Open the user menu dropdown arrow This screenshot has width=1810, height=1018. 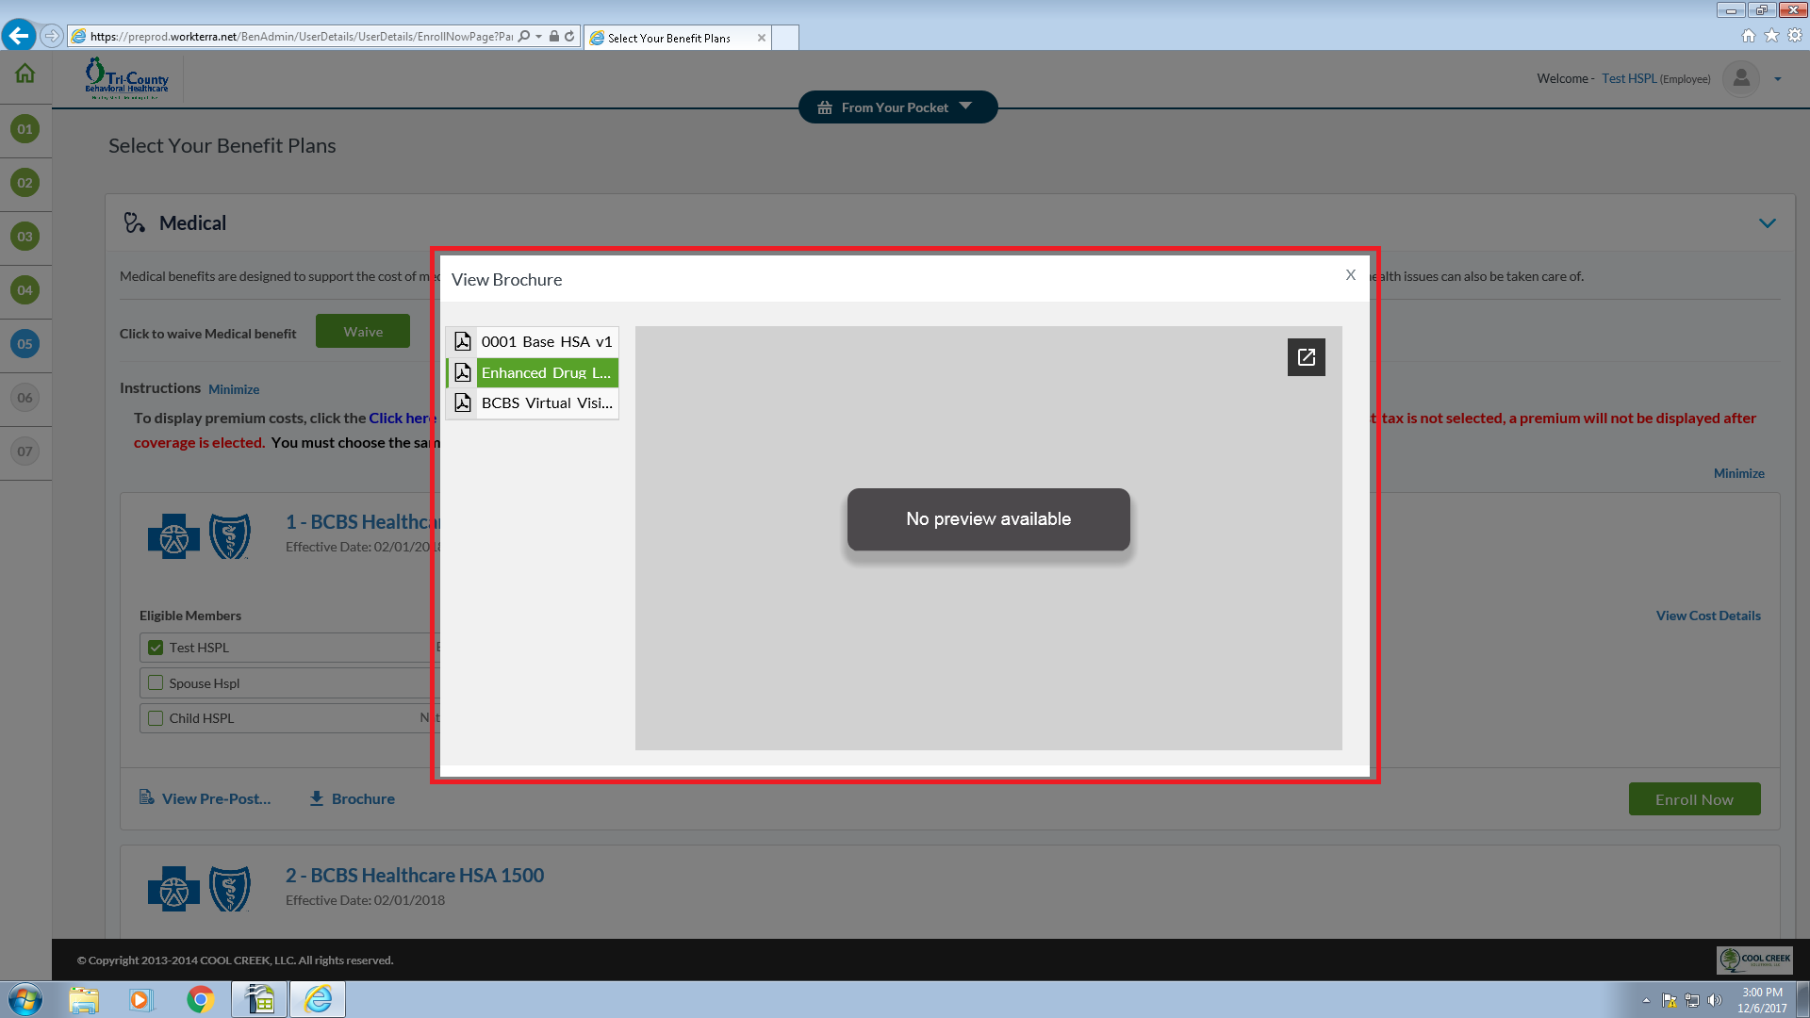pos(1778,79)
